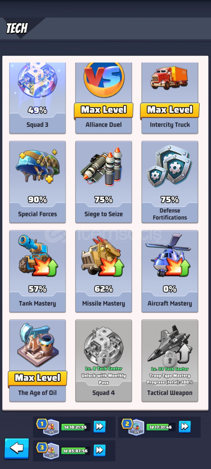Select the Alliance Duel VS icon
This screenshot has height=469, width=211.
tap(104, 79)
